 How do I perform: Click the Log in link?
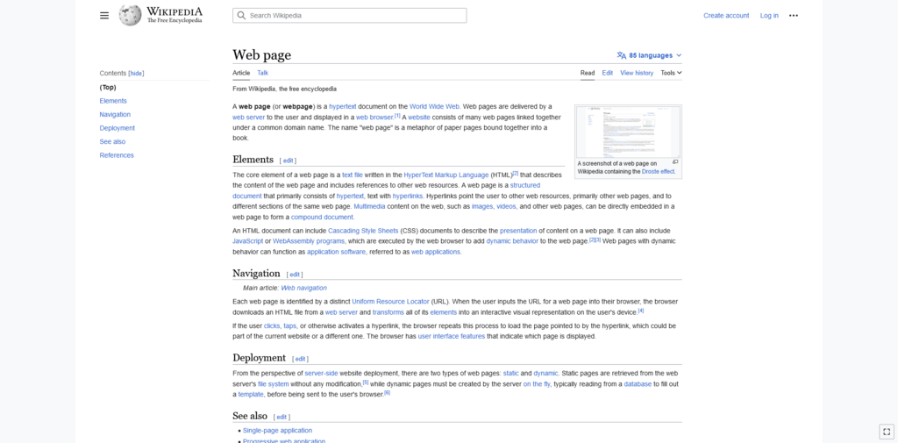769,16
